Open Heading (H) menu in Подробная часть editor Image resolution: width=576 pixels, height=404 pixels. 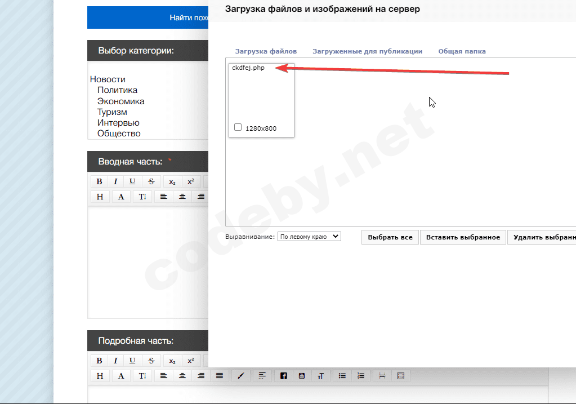coord(100,376)
